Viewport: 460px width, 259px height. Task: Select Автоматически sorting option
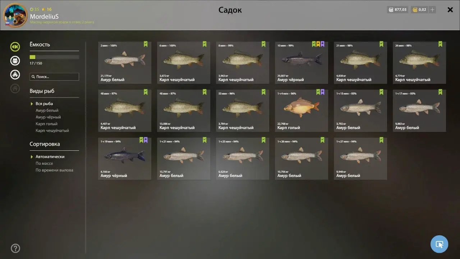(x=50, y=157)
